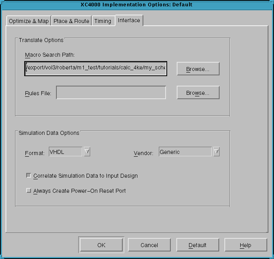
Task: Click the Generic vendor value box
Action: (185, 152)
